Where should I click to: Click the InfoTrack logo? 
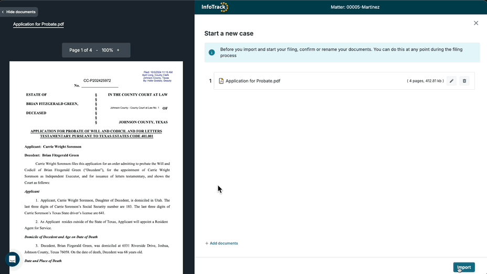click(215, 7)
